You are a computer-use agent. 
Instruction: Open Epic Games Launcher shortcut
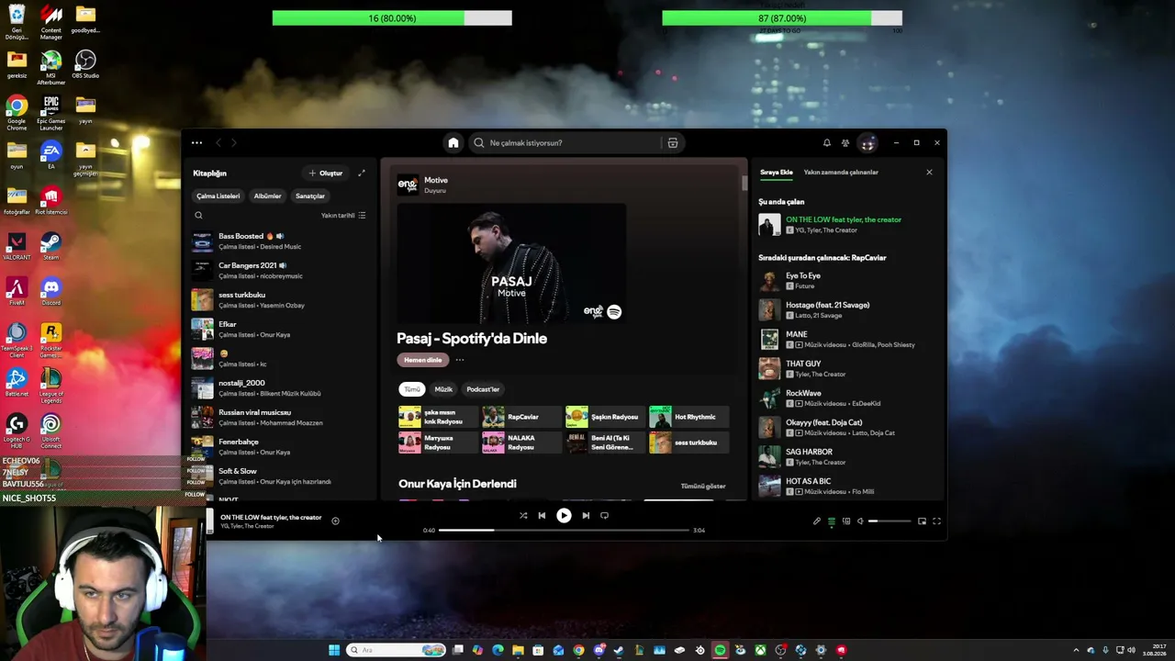coord(50,113)
